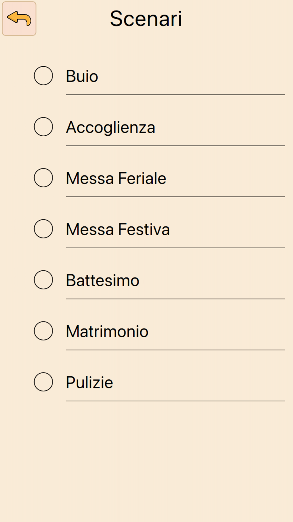Tap the orange back arrow icon

19,18
